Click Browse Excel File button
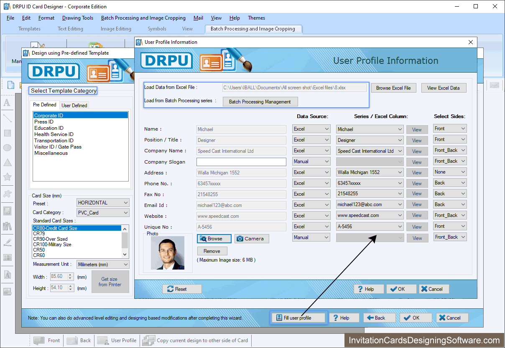505x348 pixels. click(x=393, y=88)
